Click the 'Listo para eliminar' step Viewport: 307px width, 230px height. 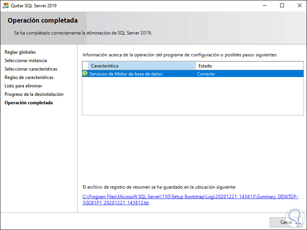coord(23,86)
